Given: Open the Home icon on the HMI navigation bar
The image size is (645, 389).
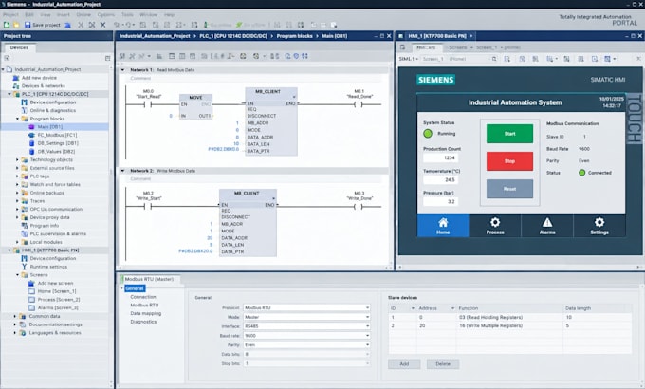Looking at the screenshot, I should click(443, 226).
